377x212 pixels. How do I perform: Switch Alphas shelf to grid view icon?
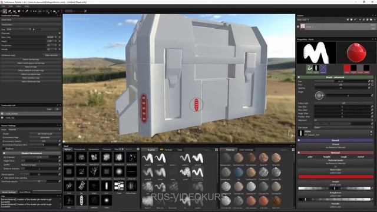coord(138,149)
